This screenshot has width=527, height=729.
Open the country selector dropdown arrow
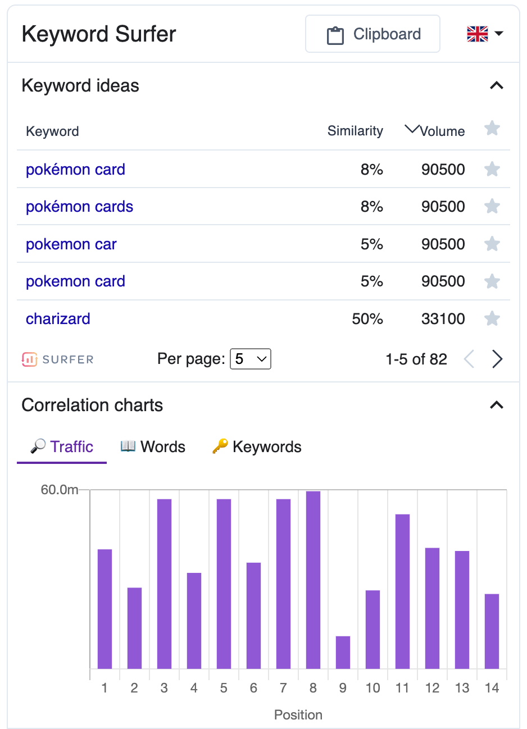point(499,34)
